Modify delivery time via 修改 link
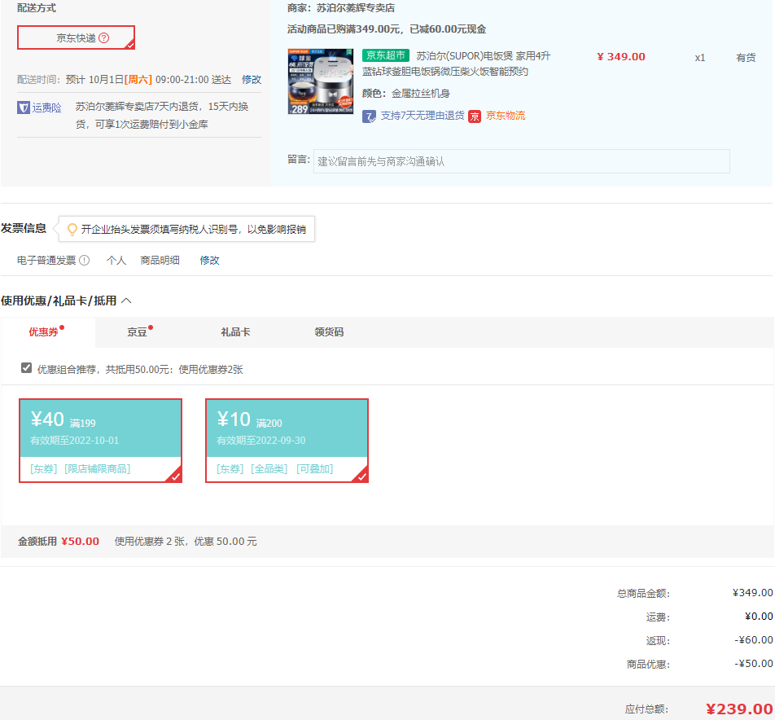 [251, 80]
